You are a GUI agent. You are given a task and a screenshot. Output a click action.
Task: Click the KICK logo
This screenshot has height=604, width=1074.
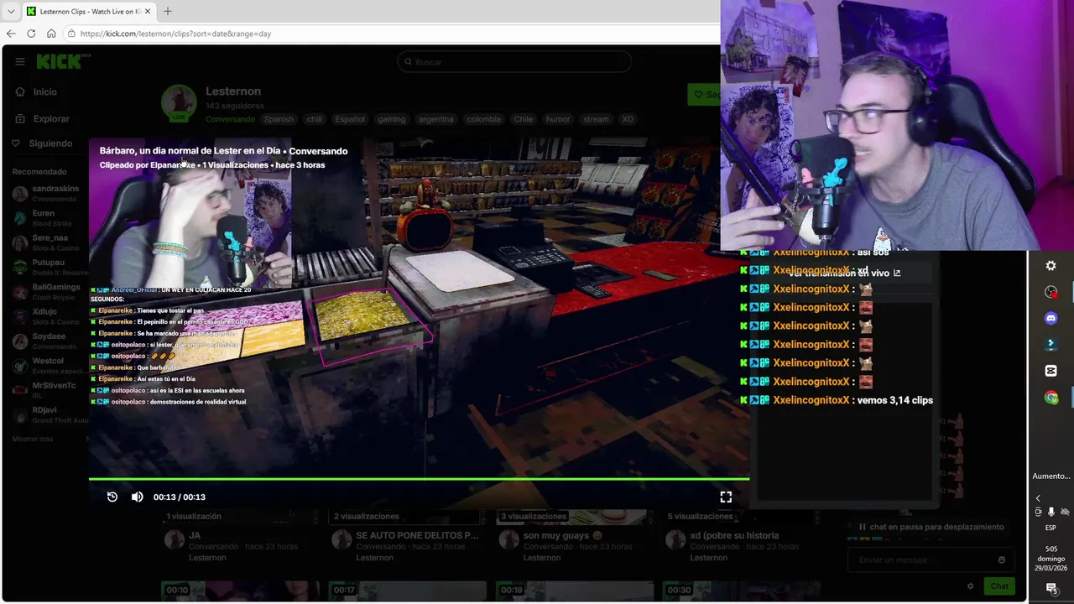click(x=62, y=61)
